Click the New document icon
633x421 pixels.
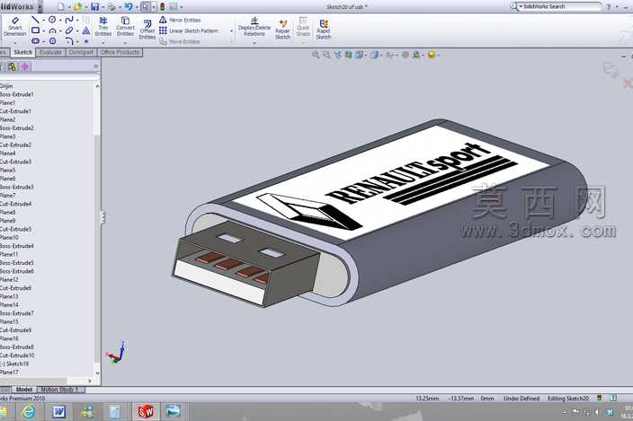(60, 6)
